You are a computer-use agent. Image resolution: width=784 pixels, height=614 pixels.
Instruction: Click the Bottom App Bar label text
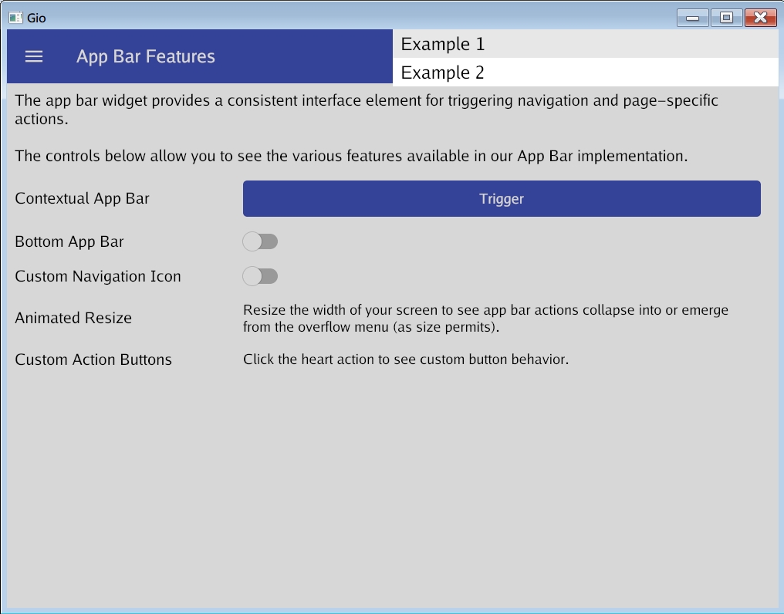(x=69, y=241)
